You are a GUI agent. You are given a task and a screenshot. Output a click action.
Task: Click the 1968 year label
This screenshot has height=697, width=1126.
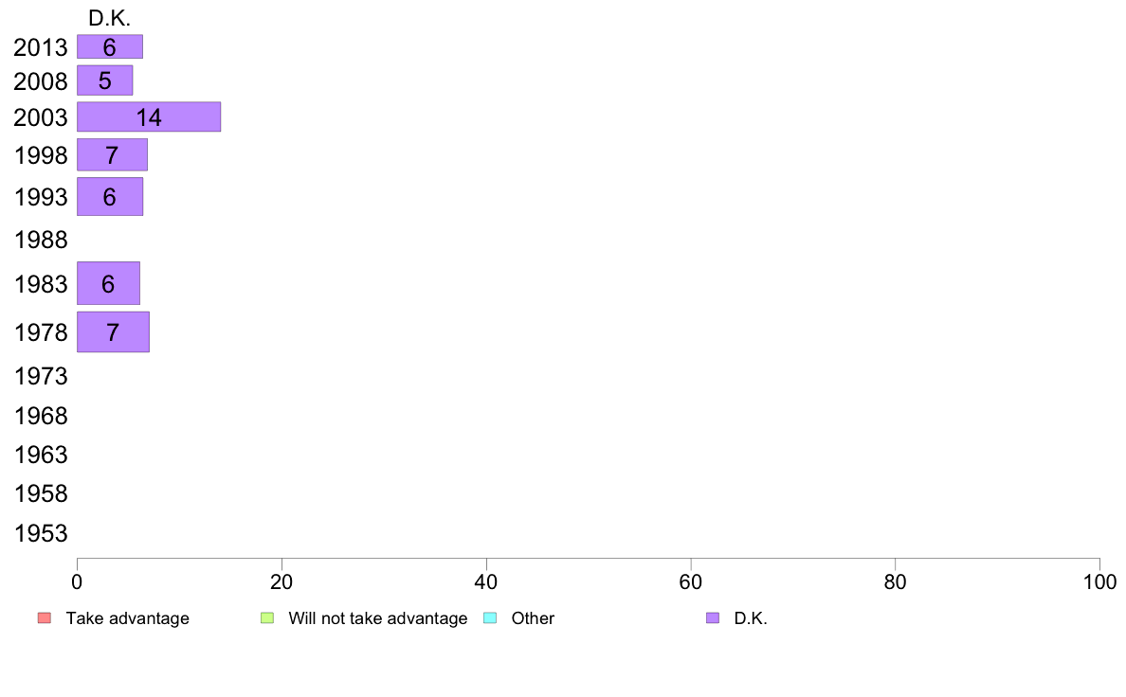pos(41,416)
